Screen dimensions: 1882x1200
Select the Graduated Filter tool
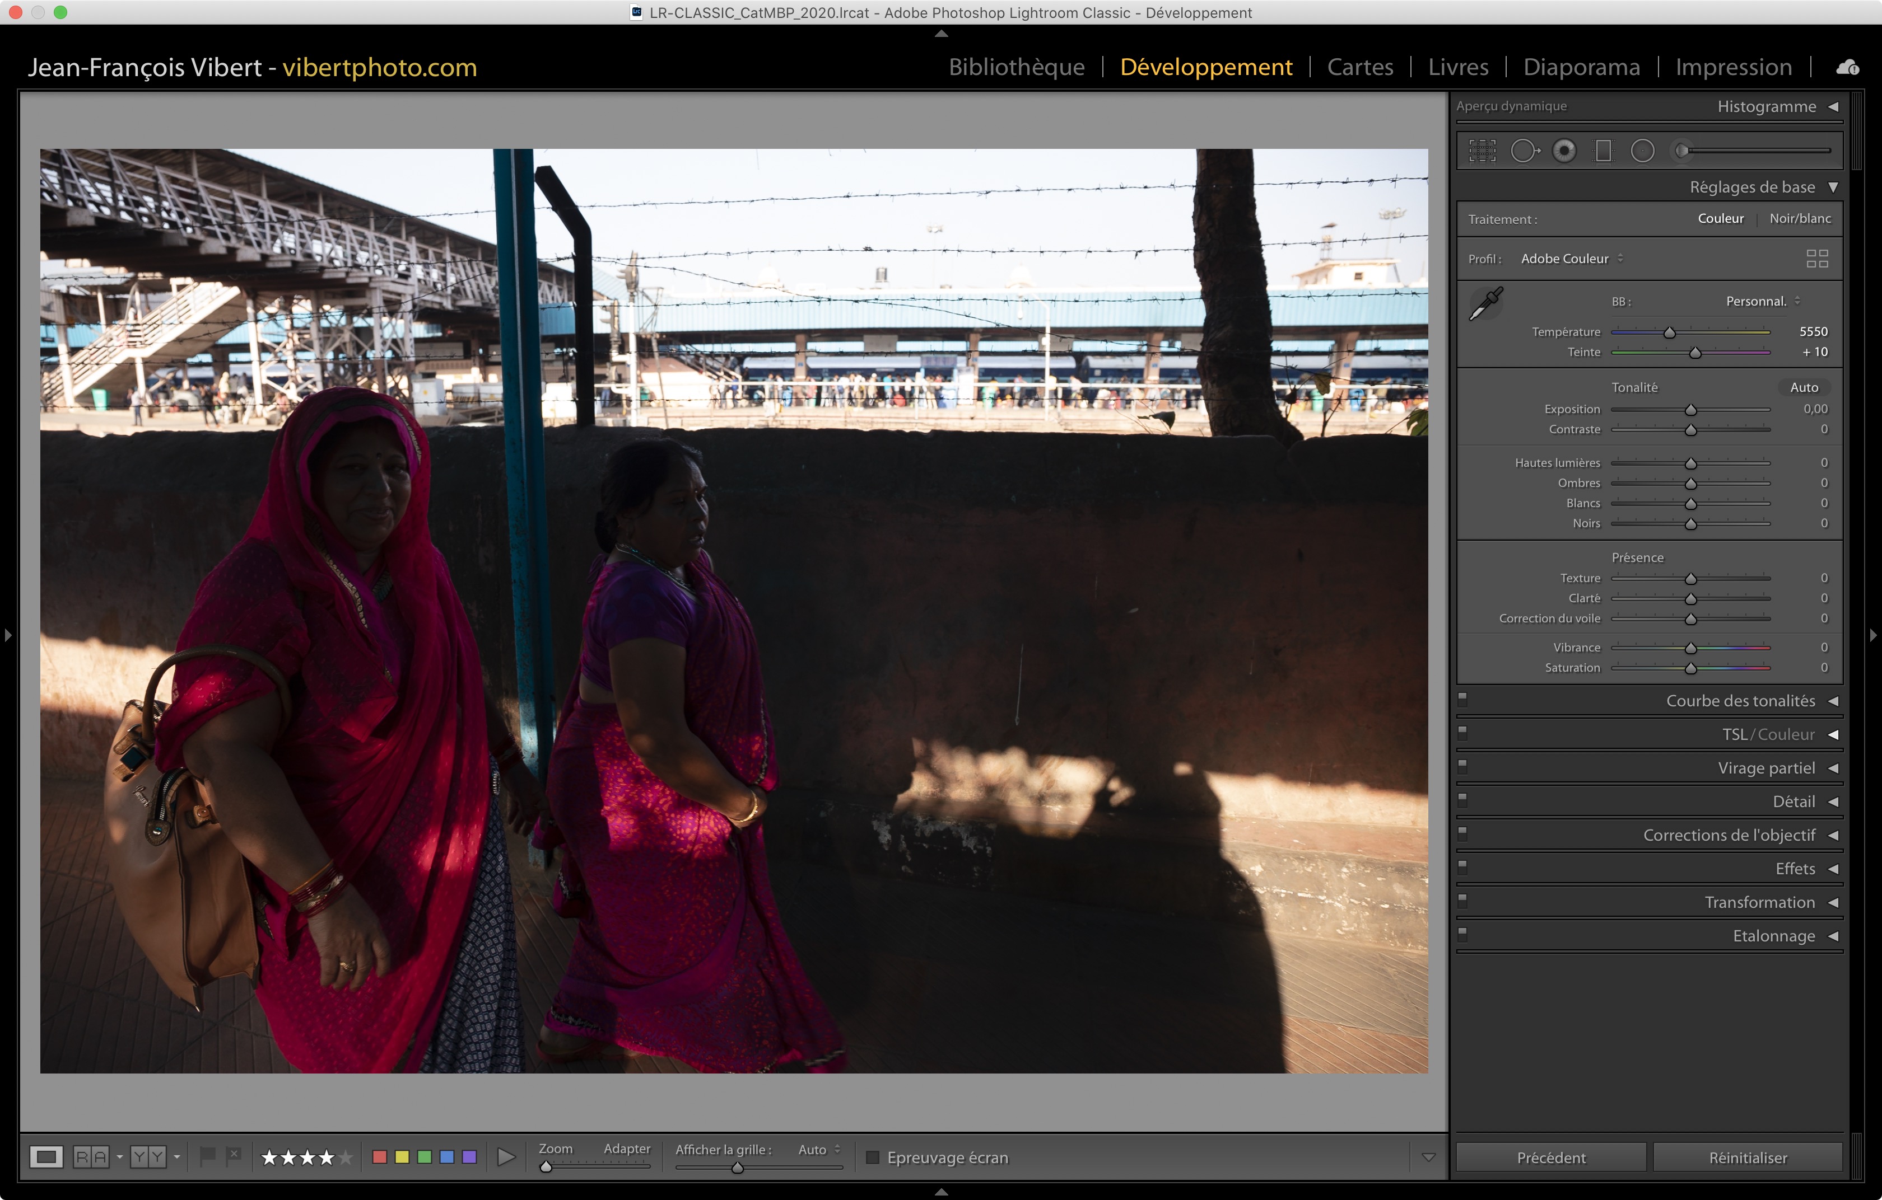coord(1603,151)
